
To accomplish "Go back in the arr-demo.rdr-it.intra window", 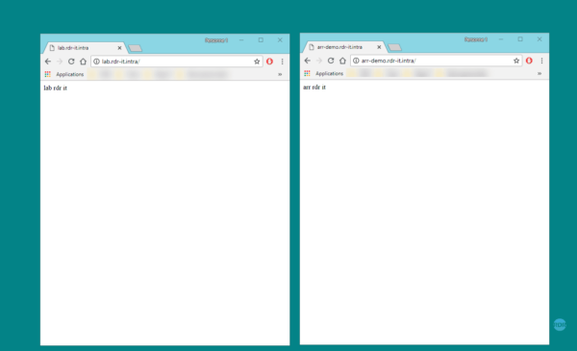I will 308,61.
